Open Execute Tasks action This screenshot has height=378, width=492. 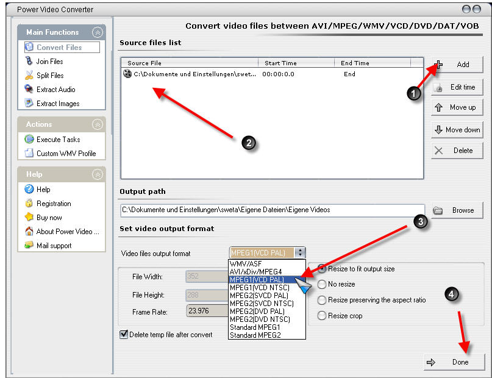tap(59, 140)
